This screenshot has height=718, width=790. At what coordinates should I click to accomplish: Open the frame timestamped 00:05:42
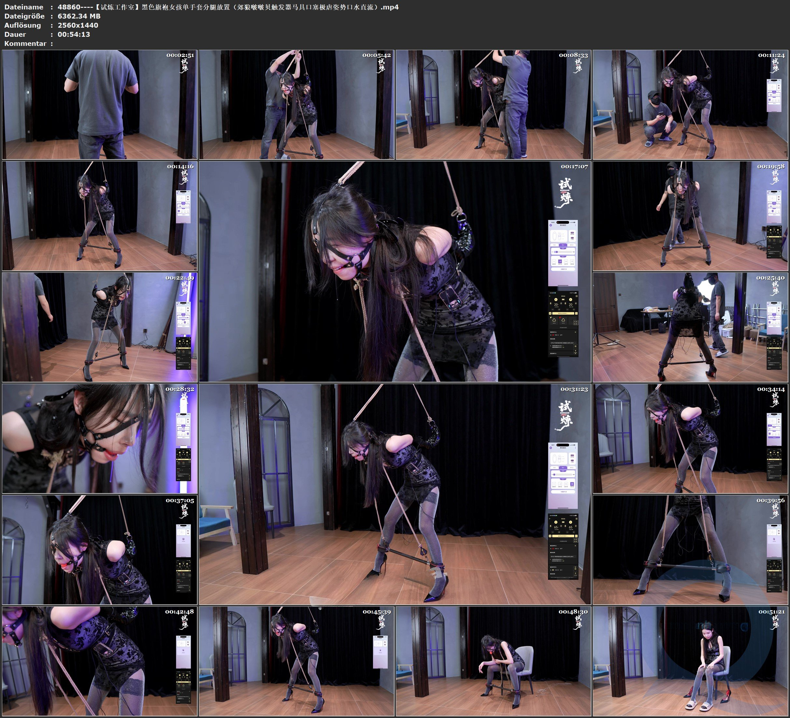pyautogui.click(x=296, y=104)
